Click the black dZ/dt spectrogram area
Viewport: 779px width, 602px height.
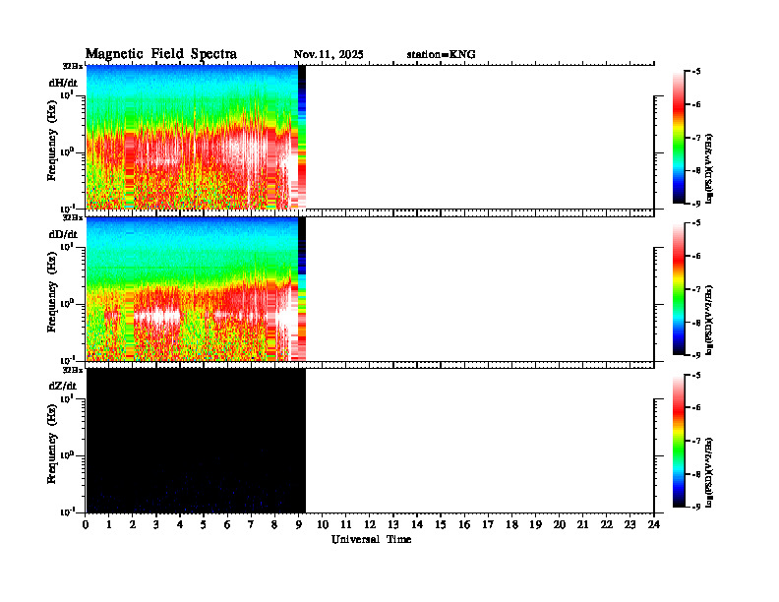[196, 441]
